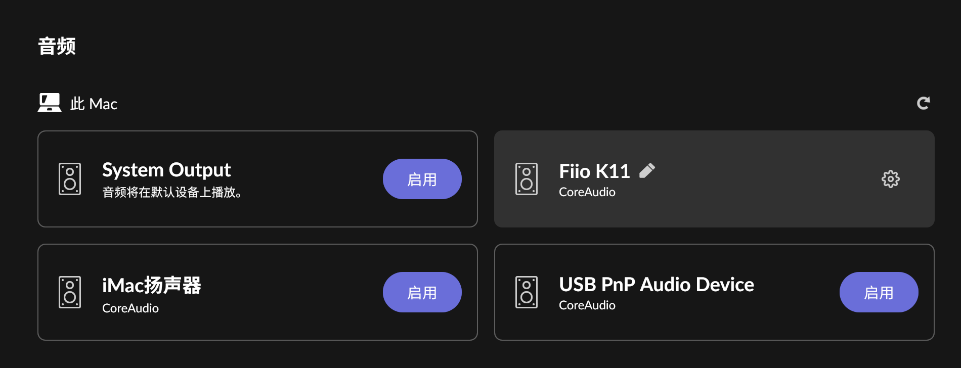
Task: Click the speaker icon beside iMac扬声器
Action: (70, 292)
